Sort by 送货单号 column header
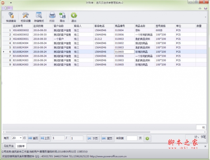Screen dimensions: 210x160 (x=22, y=26)
